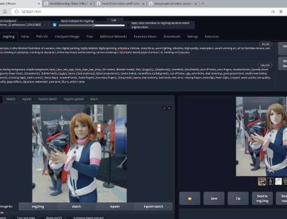Select the 'Resize and fill' resize mode

(52, 218)
